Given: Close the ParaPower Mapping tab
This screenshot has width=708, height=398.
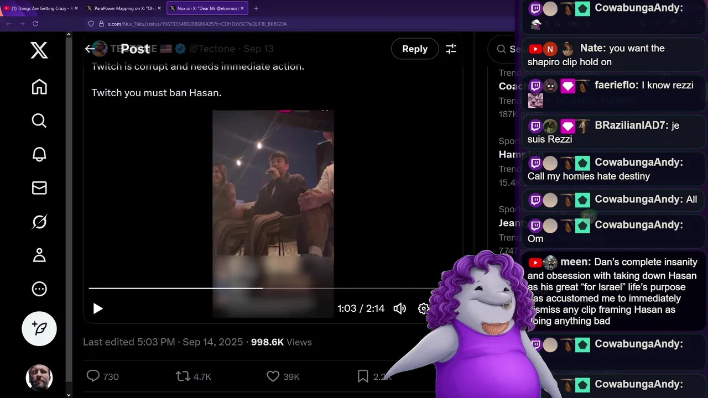Looking at the screenshot, I should point(159,8).
